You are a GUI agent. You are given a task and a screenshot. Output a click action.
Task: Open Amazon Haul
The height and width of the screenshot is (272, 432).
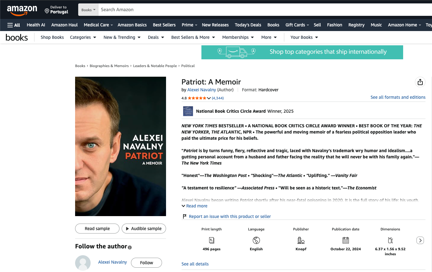click(65, 25)
